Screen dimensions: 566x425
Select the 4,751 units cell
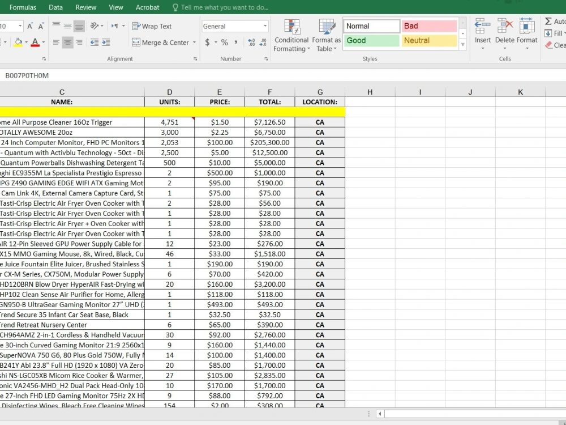pos(169,122)
